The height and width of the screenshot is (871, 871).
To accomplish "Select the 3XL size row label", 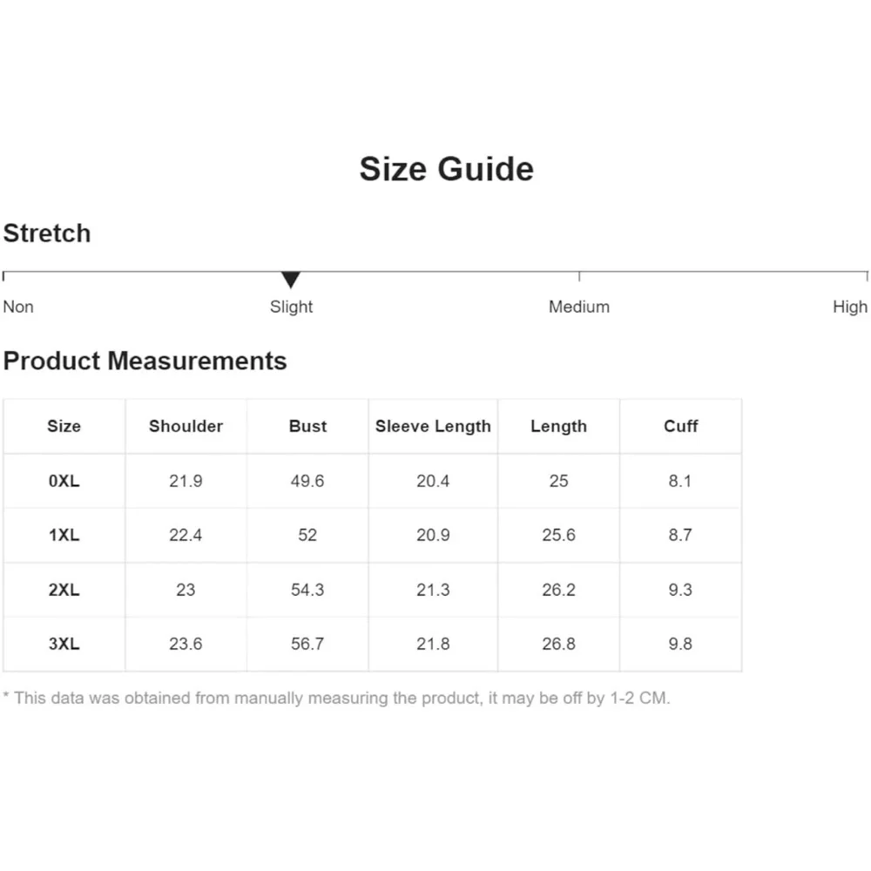I will tap(64, 644).
